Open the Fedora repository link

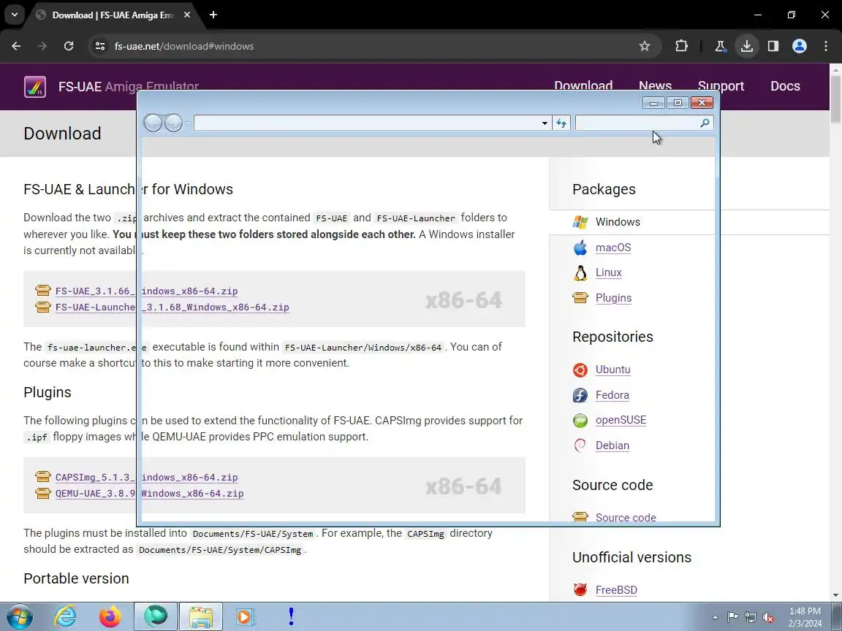click(612, 395)
